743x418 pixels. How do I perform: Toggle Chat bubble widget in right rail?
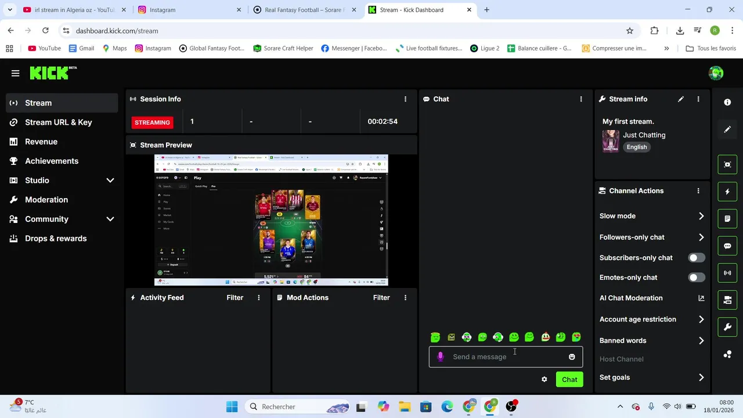coord(727,246)
